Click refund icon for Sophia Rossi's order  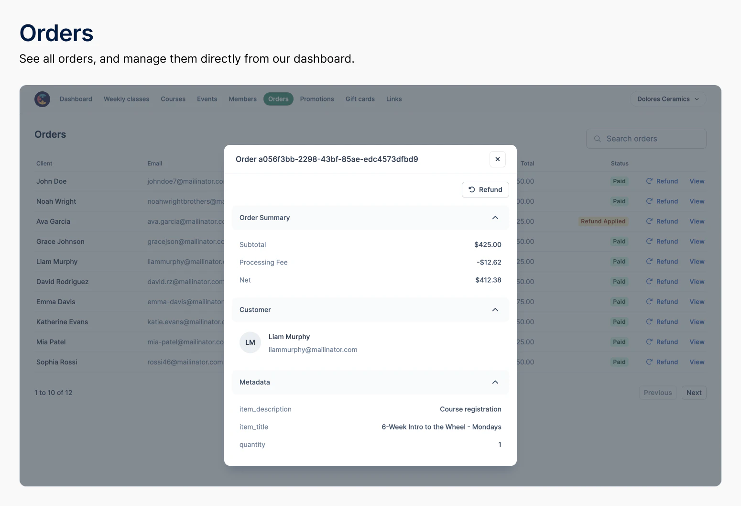click(649, 362)
